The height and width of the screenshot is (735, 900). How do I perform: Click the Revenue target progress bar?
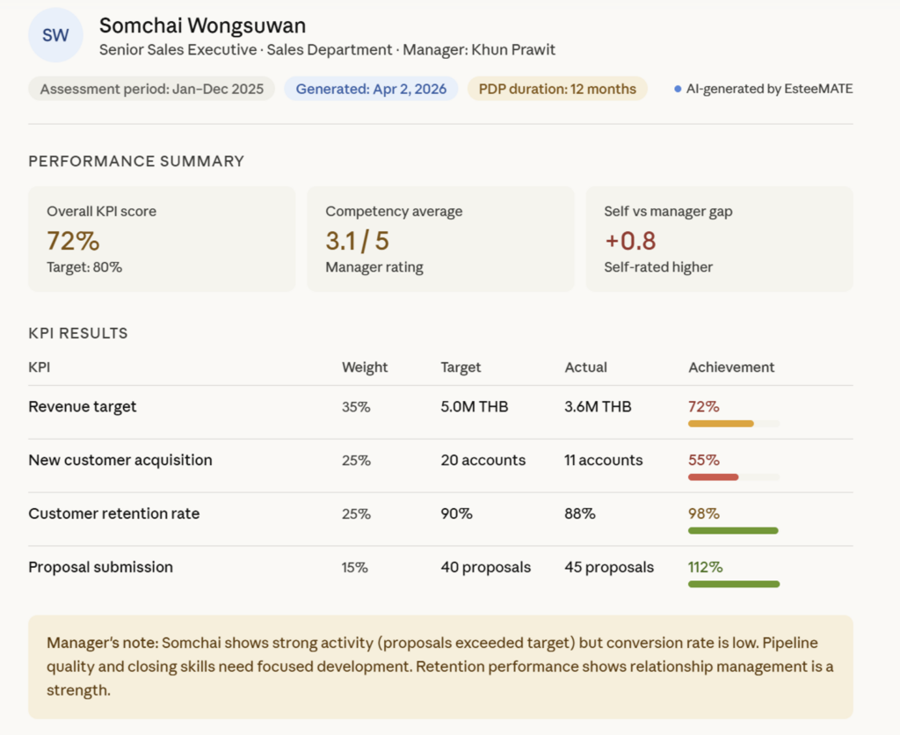pos(733,424)
